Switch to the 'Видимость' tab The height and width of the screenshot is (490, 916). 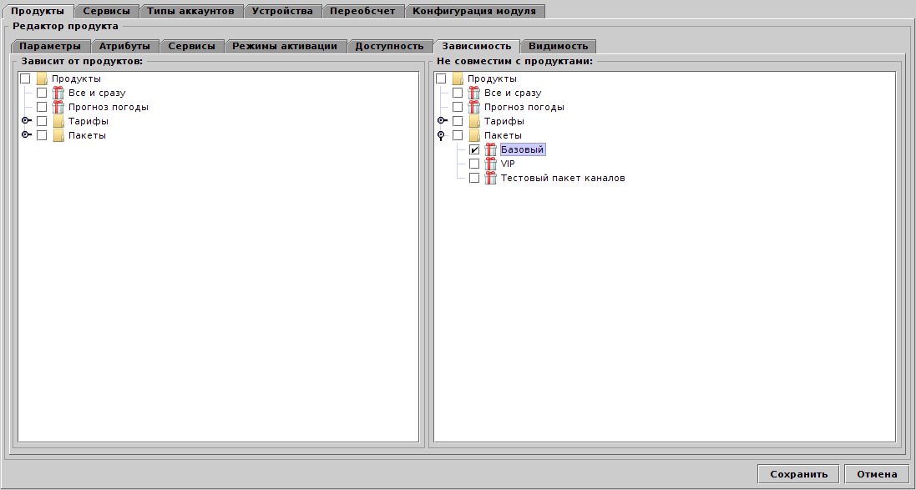[x=558, y=46]
